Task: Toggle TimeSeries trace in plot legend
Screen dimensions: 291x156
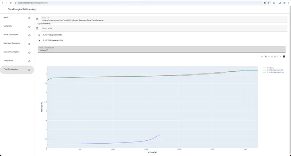Action: pyautogui.click(x=268, y=68)
